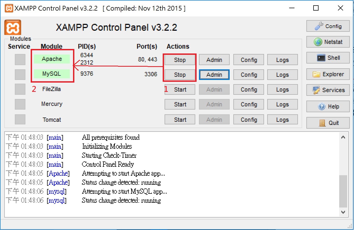Toggle MySQL service install checkbox
This screenshot has height=230, width=354.
click(20, 75)
